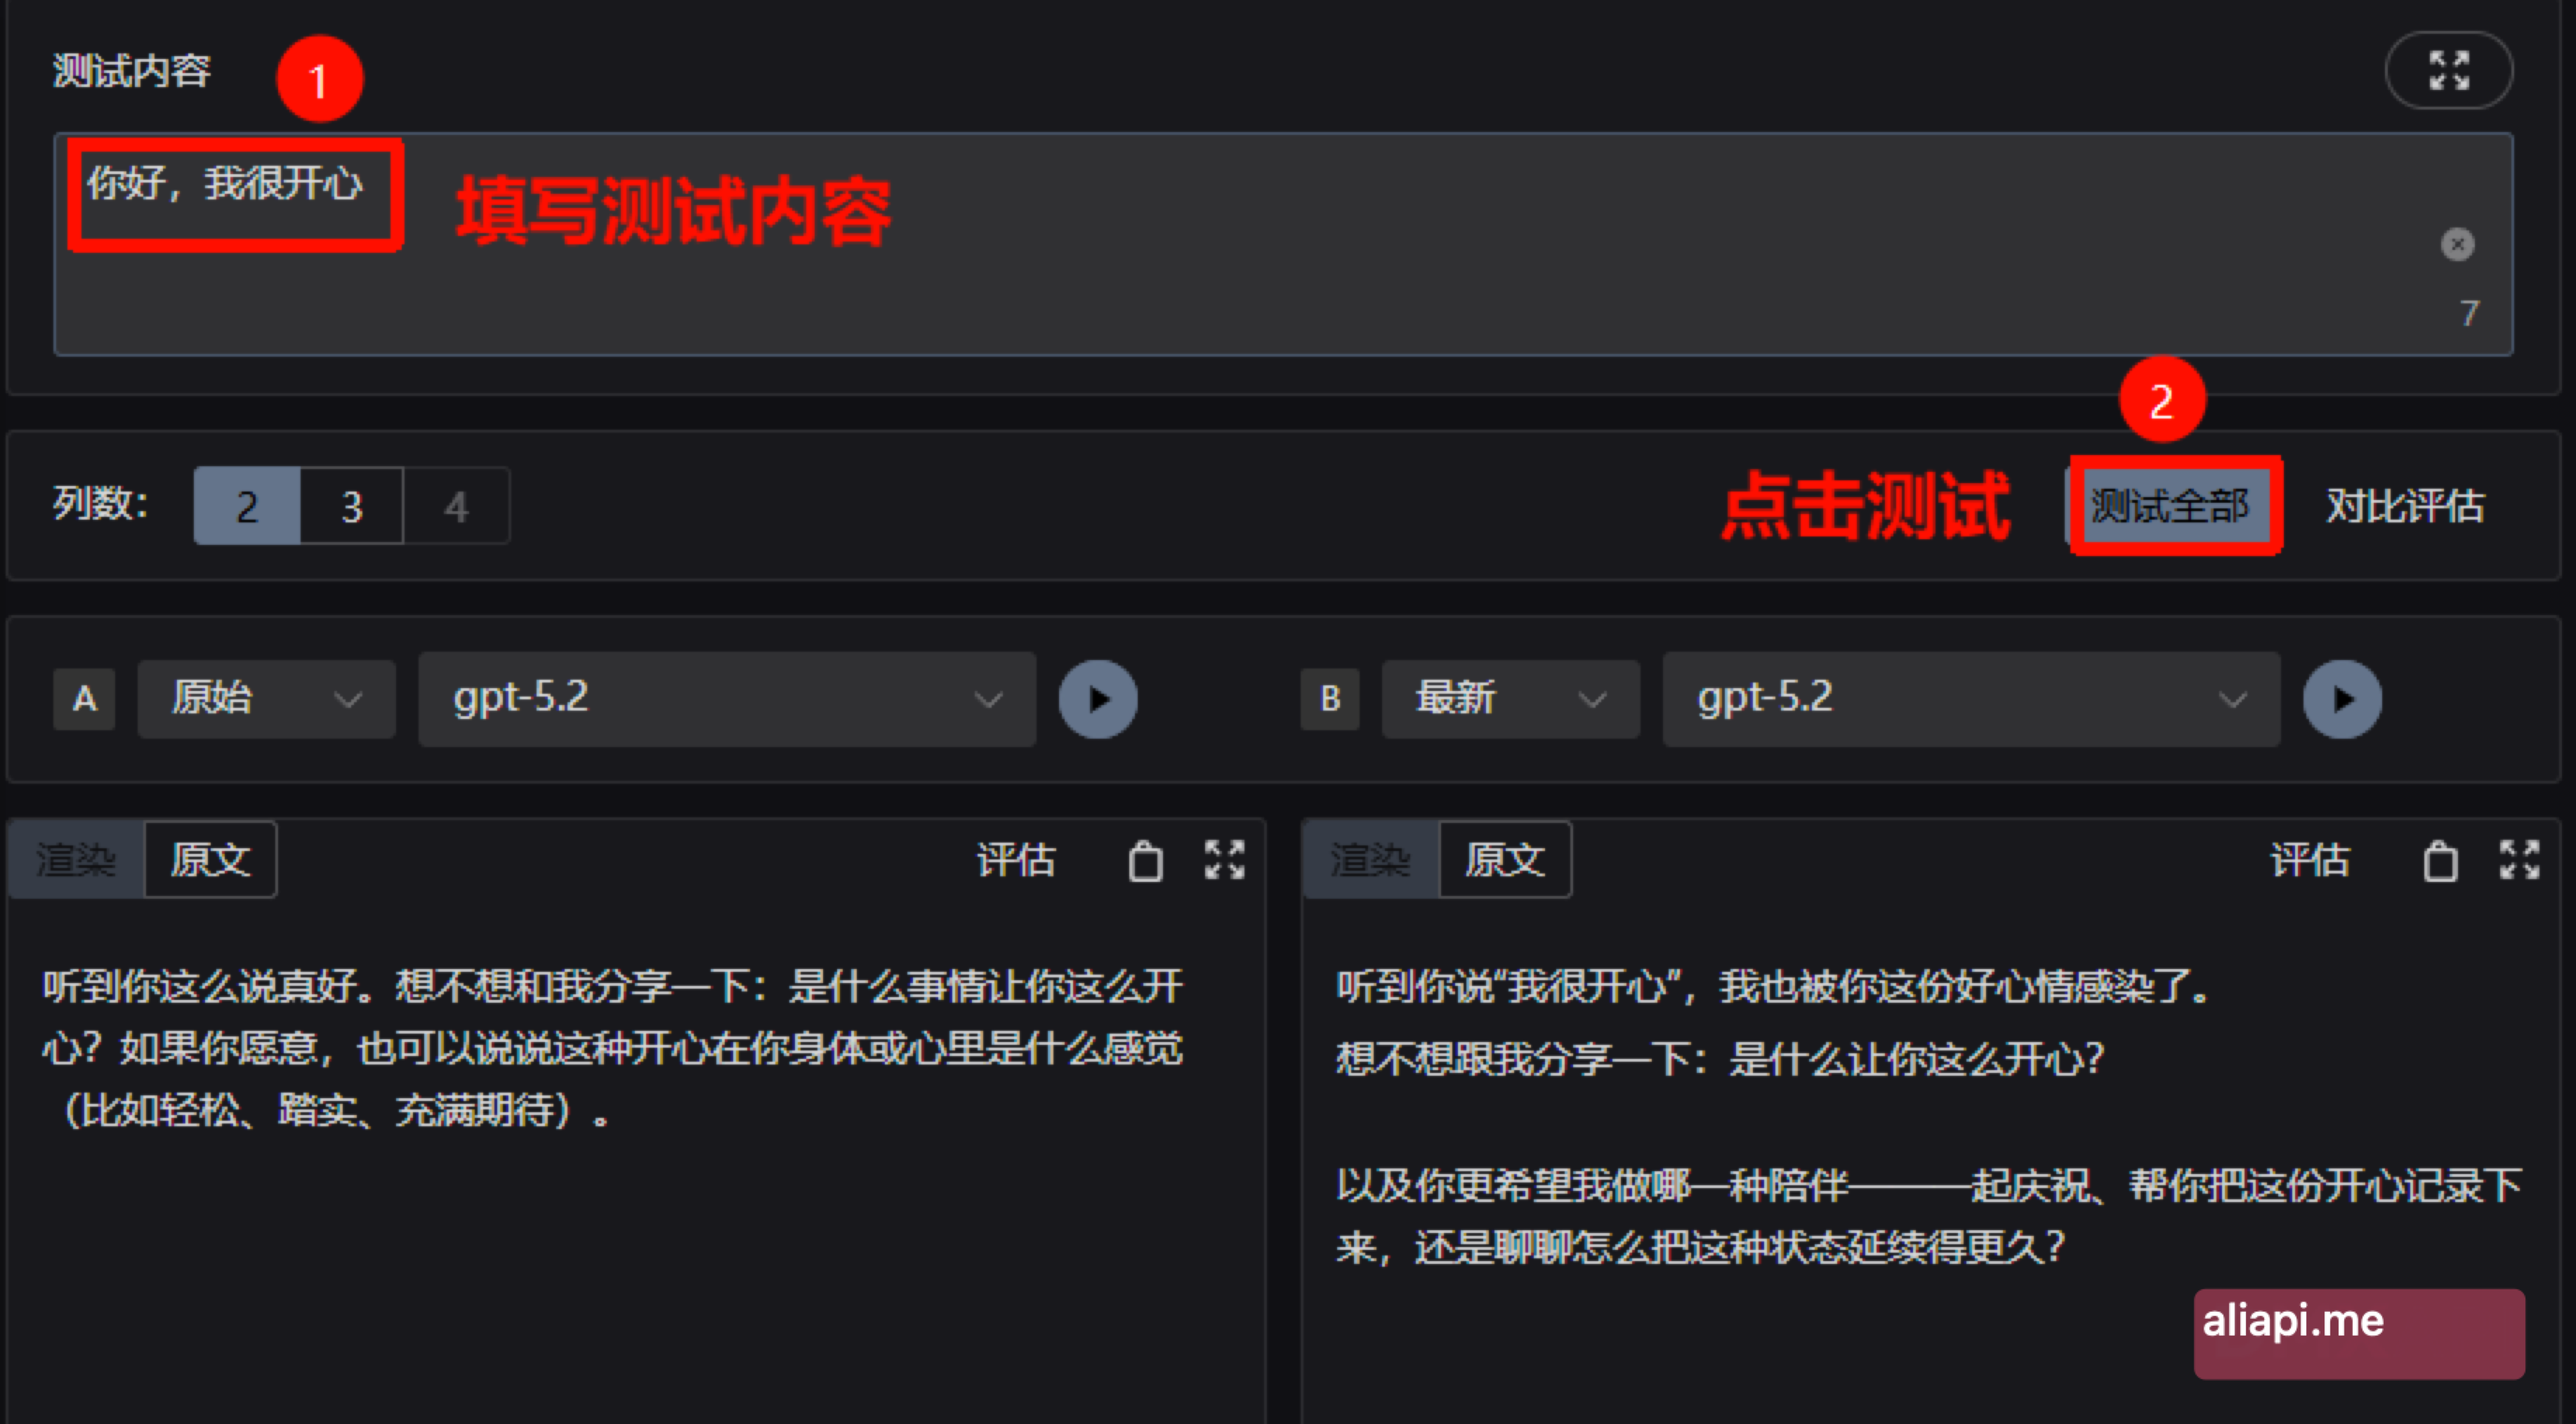Switch panel A result to 渲染 tab
Viewport: 2576px width, 1424px height.
pyautogui.click(x=77, y=859)
